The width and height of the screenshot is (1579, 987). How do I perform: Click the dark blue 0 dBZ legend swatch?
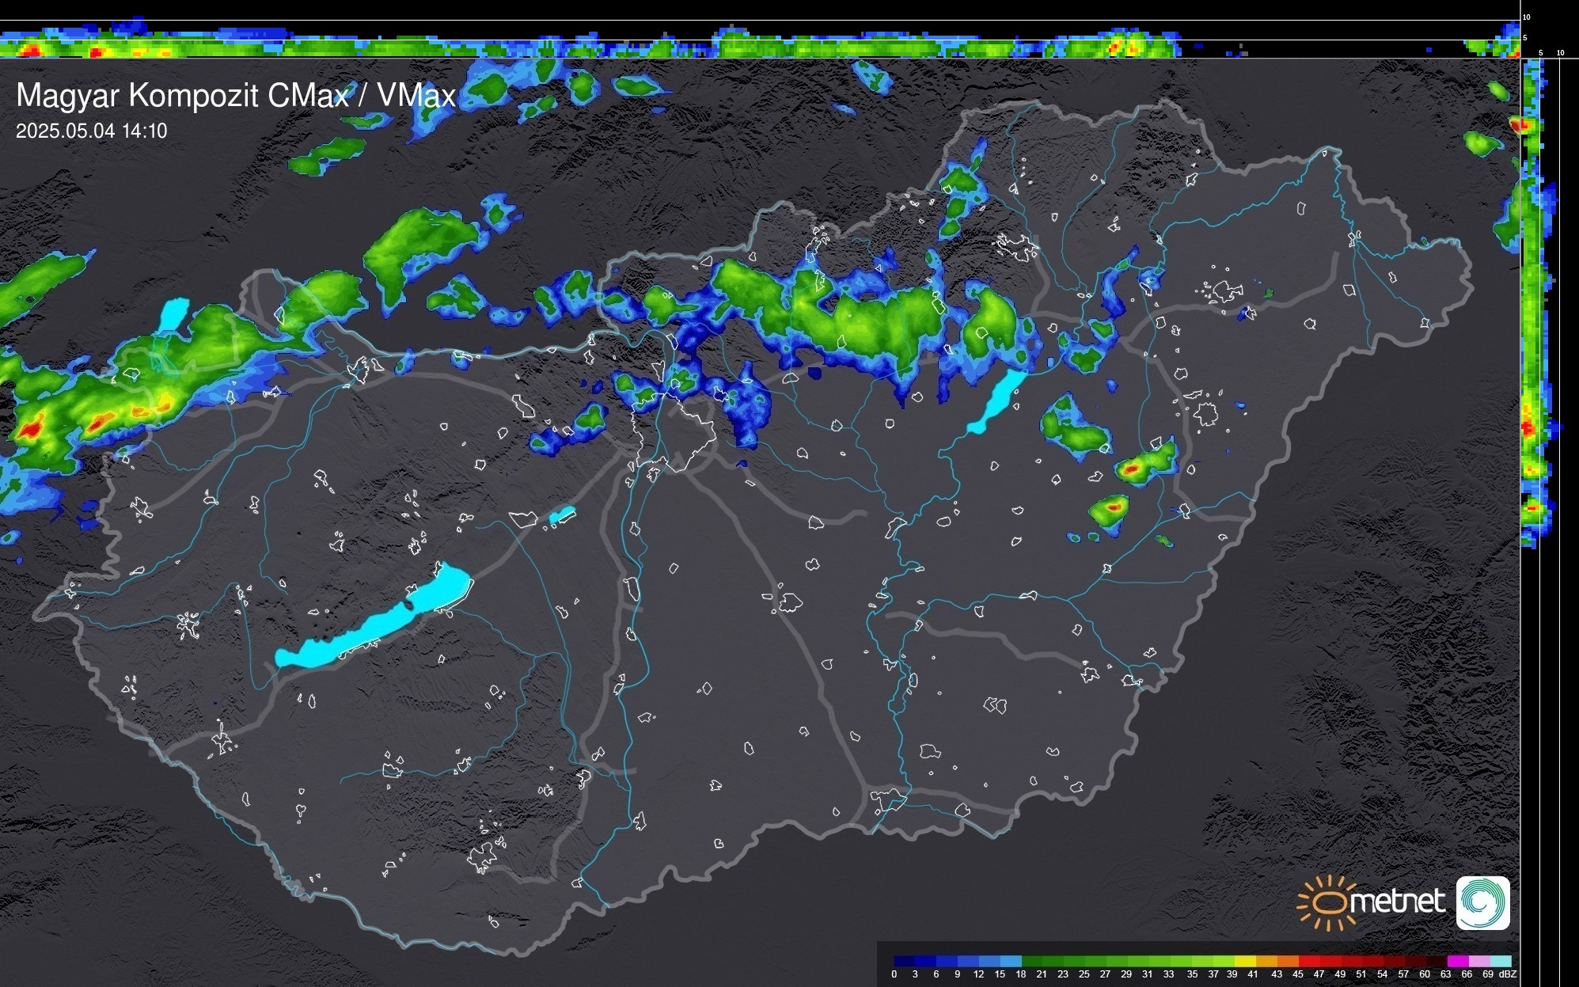tap(904, 961)
